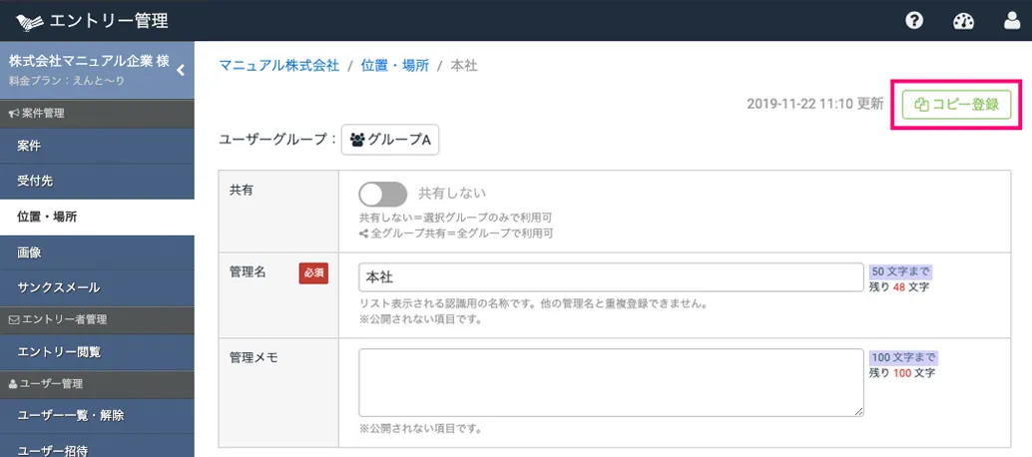Click the コピー登録 button
1032x457 pixels.
coord(957,105)
